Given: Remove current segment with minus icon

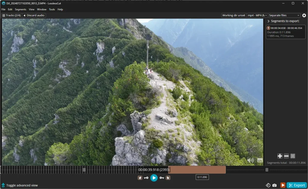Looking at the screenshot, I should pyautogui.click(x=286, y=156).
